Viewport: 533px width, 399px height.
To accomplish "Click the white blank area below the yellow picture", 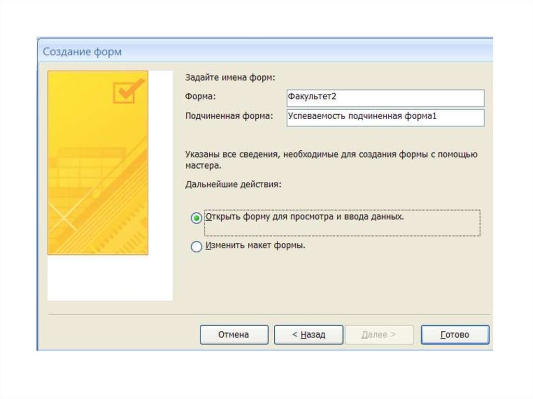I will (109, 278).
